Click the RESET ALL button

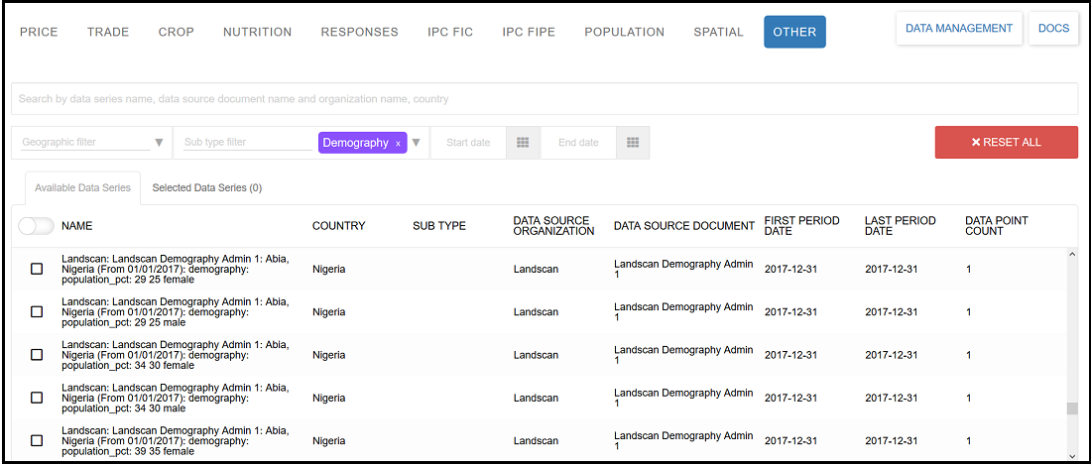coord(1006,142)
